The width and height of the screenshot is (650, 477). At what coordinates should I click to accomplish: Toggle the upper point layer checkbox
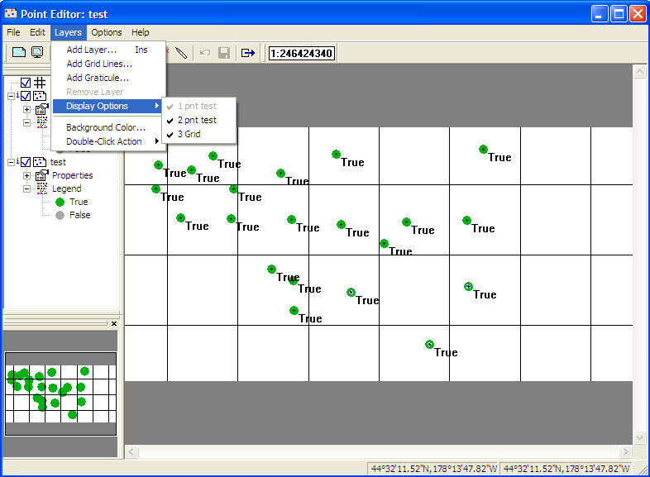[26, 96]
